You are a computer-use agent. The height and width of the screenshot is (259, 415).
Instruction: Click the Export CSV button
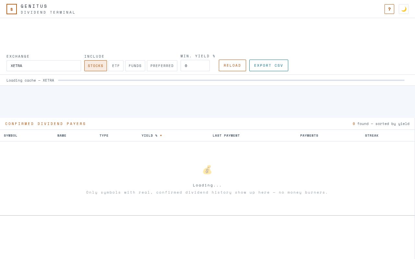(269, 65)
